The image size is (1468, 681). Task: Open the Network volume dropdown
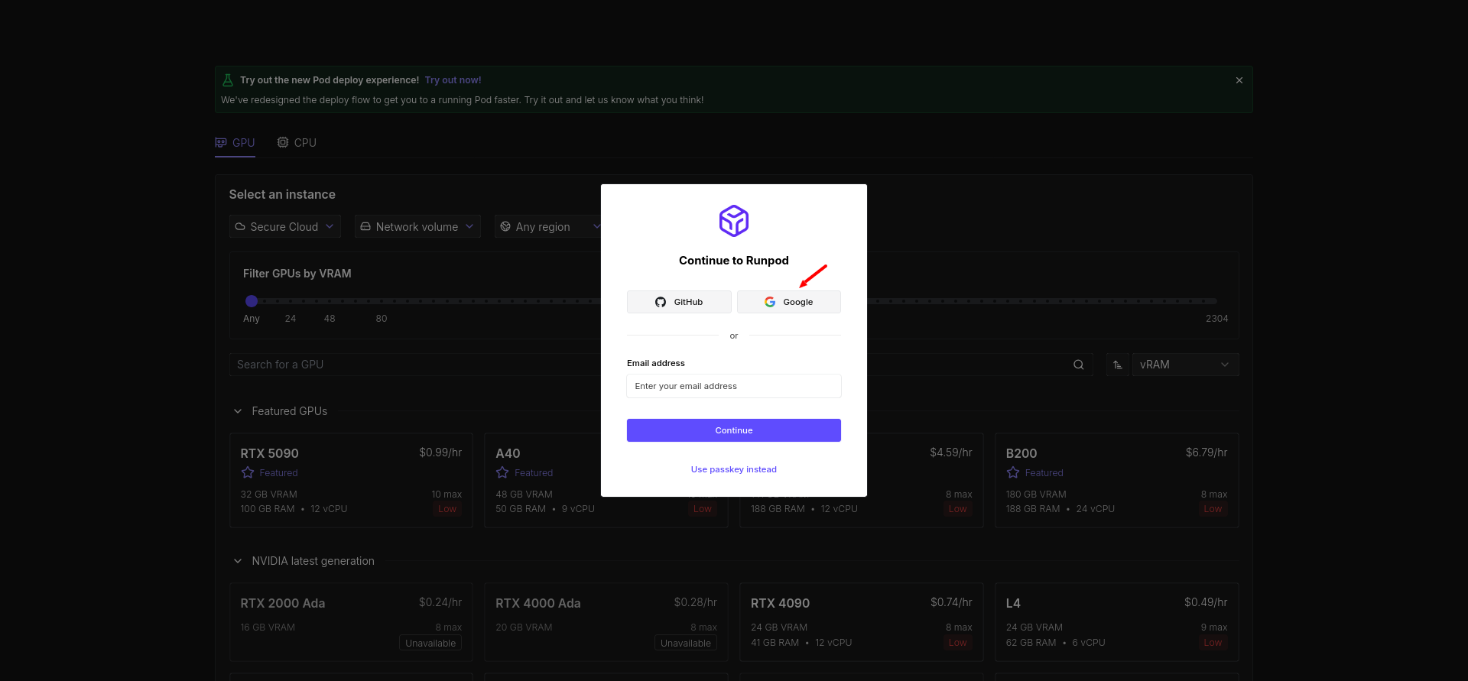coord(417,227)
